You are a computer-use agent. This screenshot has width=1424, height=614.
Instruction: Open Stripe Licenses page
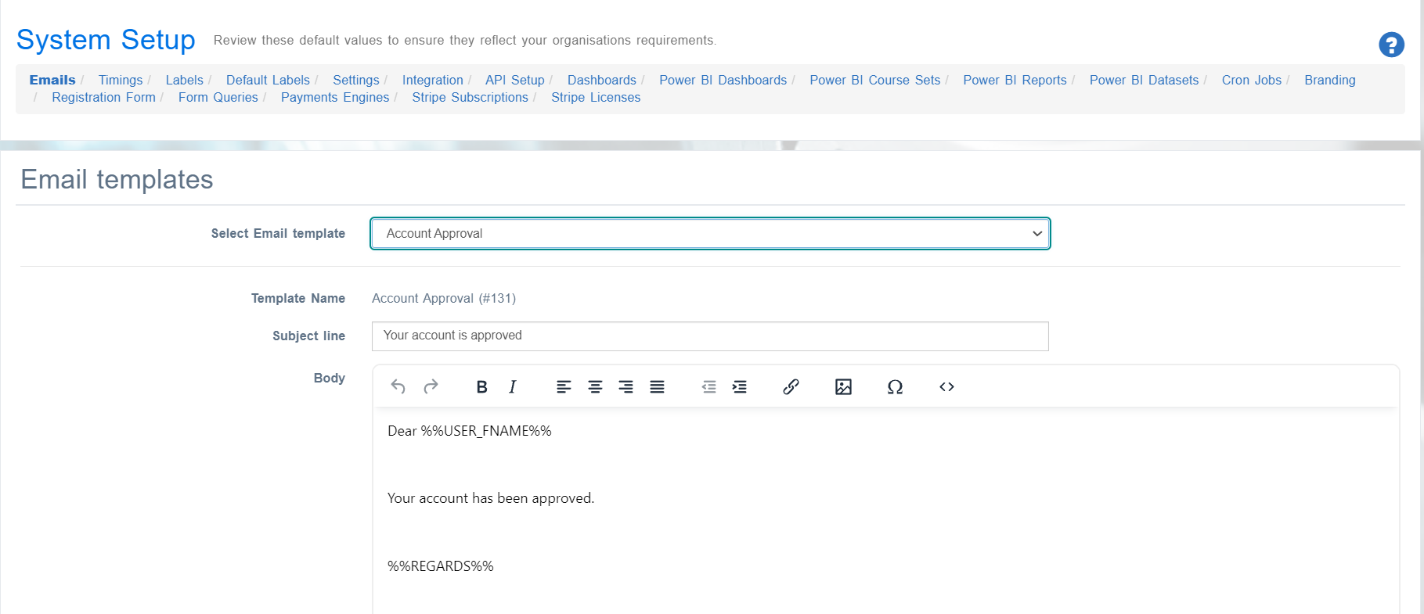pos(596,97)
